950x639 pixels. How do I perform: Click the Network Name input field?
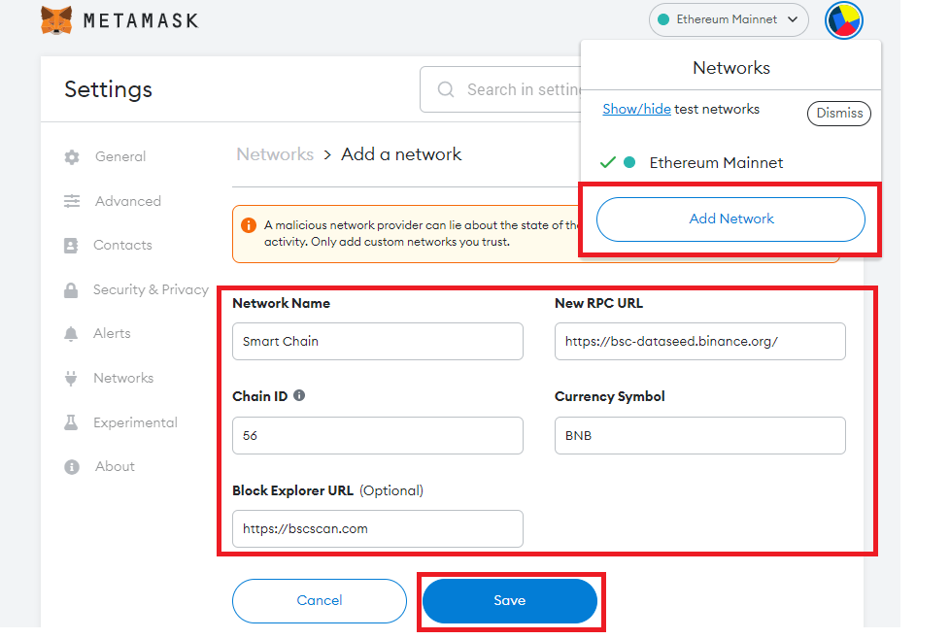[x=378, y=342]
